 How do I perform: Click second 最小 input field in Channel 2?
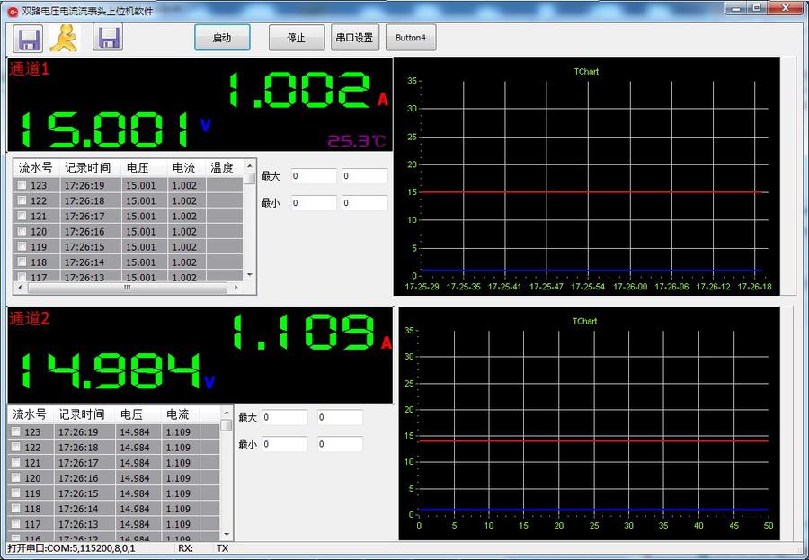pos(340,444)
